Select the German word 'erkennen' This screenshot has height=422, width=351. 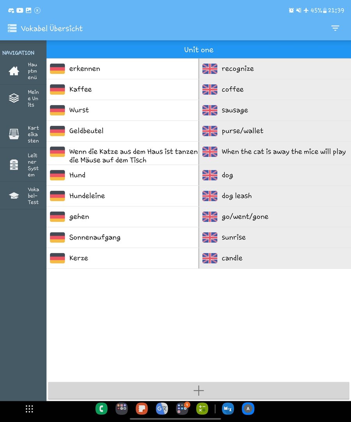85,69
